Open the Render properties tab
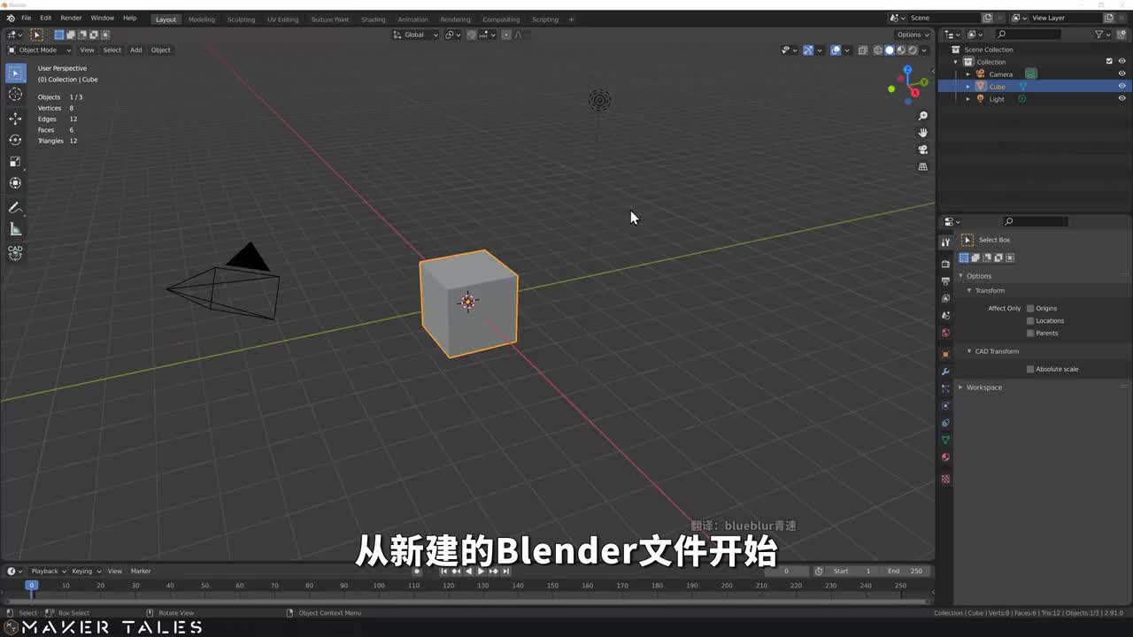This screenshot has width=1133, height=637. 945,264
